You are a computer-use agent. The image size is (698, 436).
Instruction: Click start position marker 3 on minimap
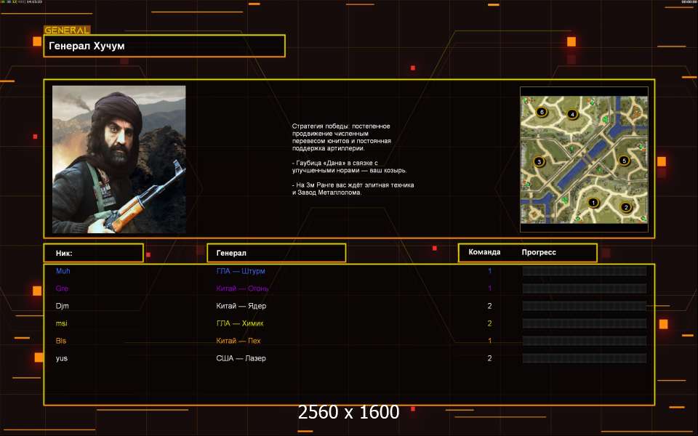[x=539, y=161]
